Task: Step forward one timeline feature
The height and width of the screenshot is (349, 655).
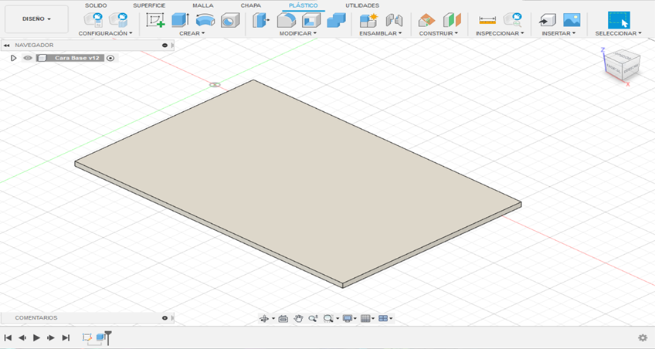Action: point(51,337)
